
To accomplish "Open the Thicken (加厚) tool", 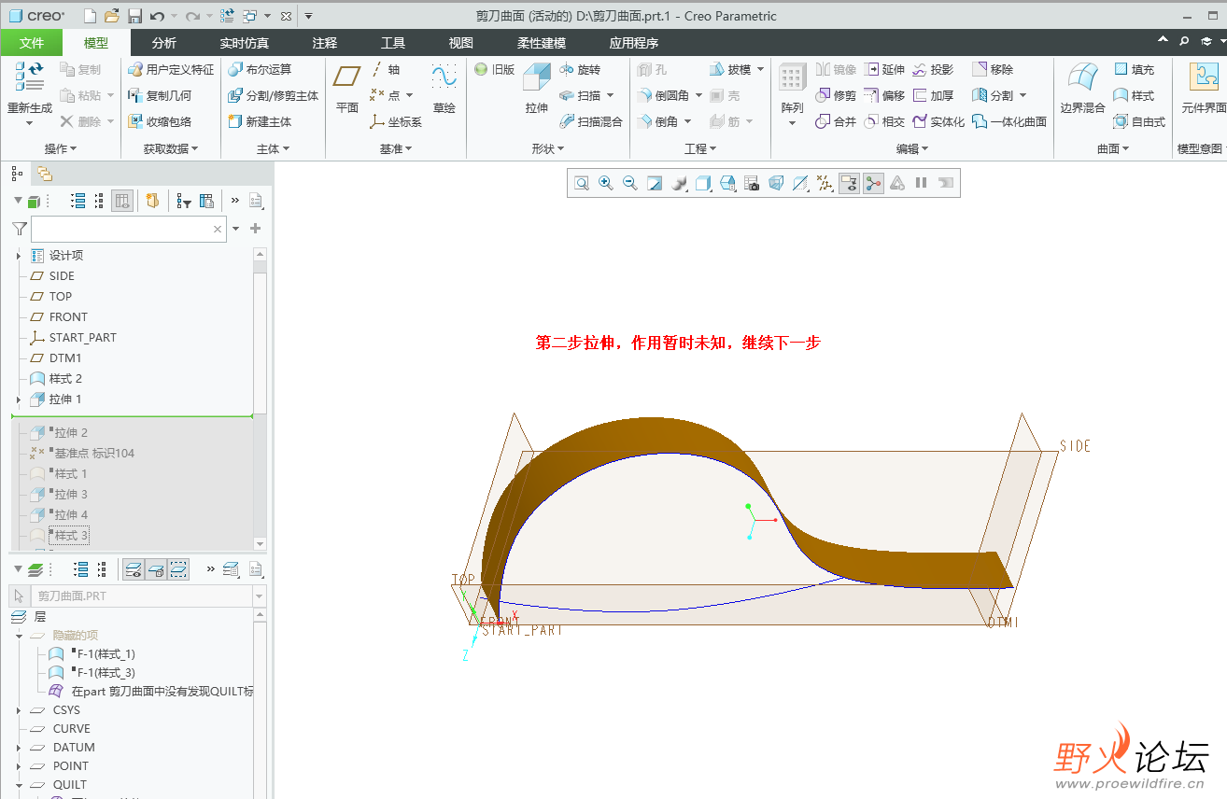I will click(933, 96).
